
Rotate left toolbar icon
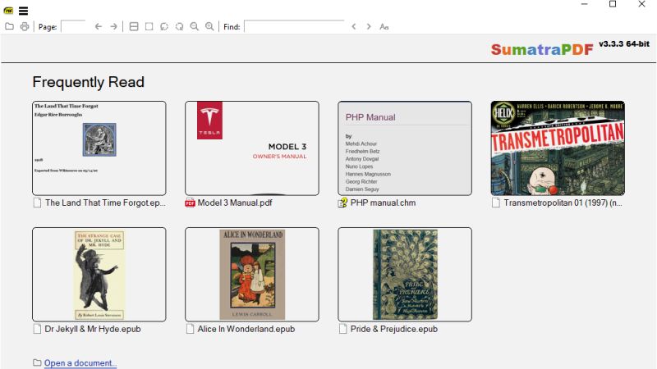[x=163, y=26]
